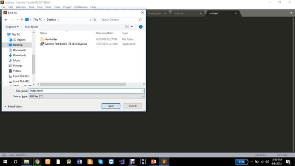Open the View menu

pyautogui.click(x=40, y=7)
